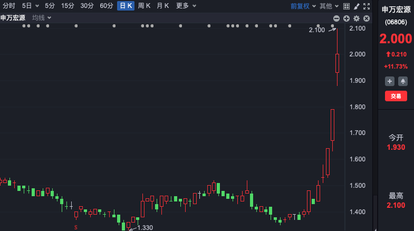The image size is (414, 231).
Task: Open the 更多 timeframe dropdown
Action: click(186, 6)
